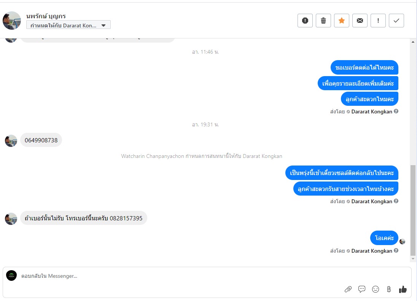This screenshot has width=417, height=301.
Task: Toggle the orange follow-up star
Action: click(x=341, y=21)
